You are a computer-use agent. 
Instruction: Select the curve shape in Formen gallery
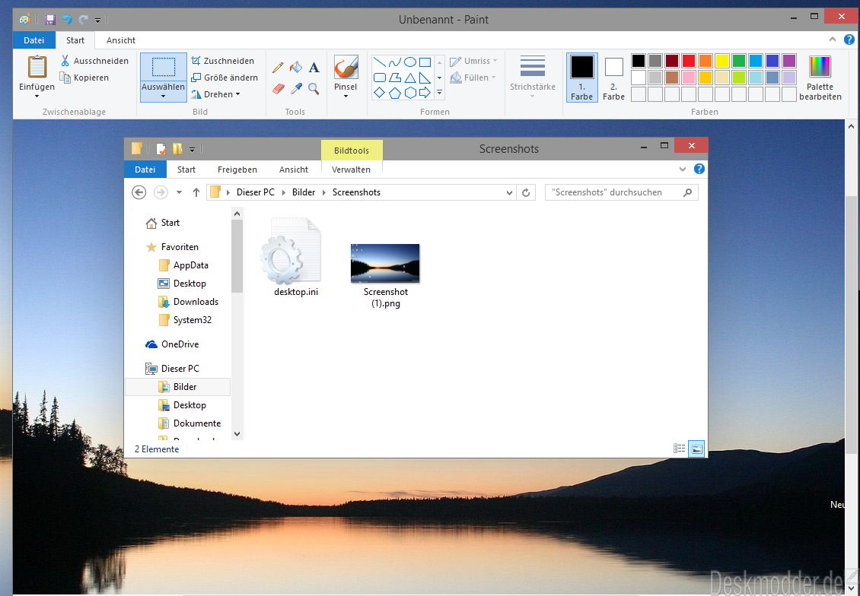pos(395,62)
